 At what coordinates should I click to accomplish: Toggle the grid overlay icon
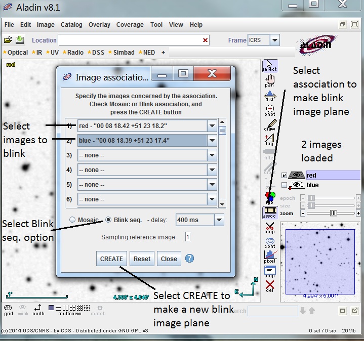tap(8, 310)
